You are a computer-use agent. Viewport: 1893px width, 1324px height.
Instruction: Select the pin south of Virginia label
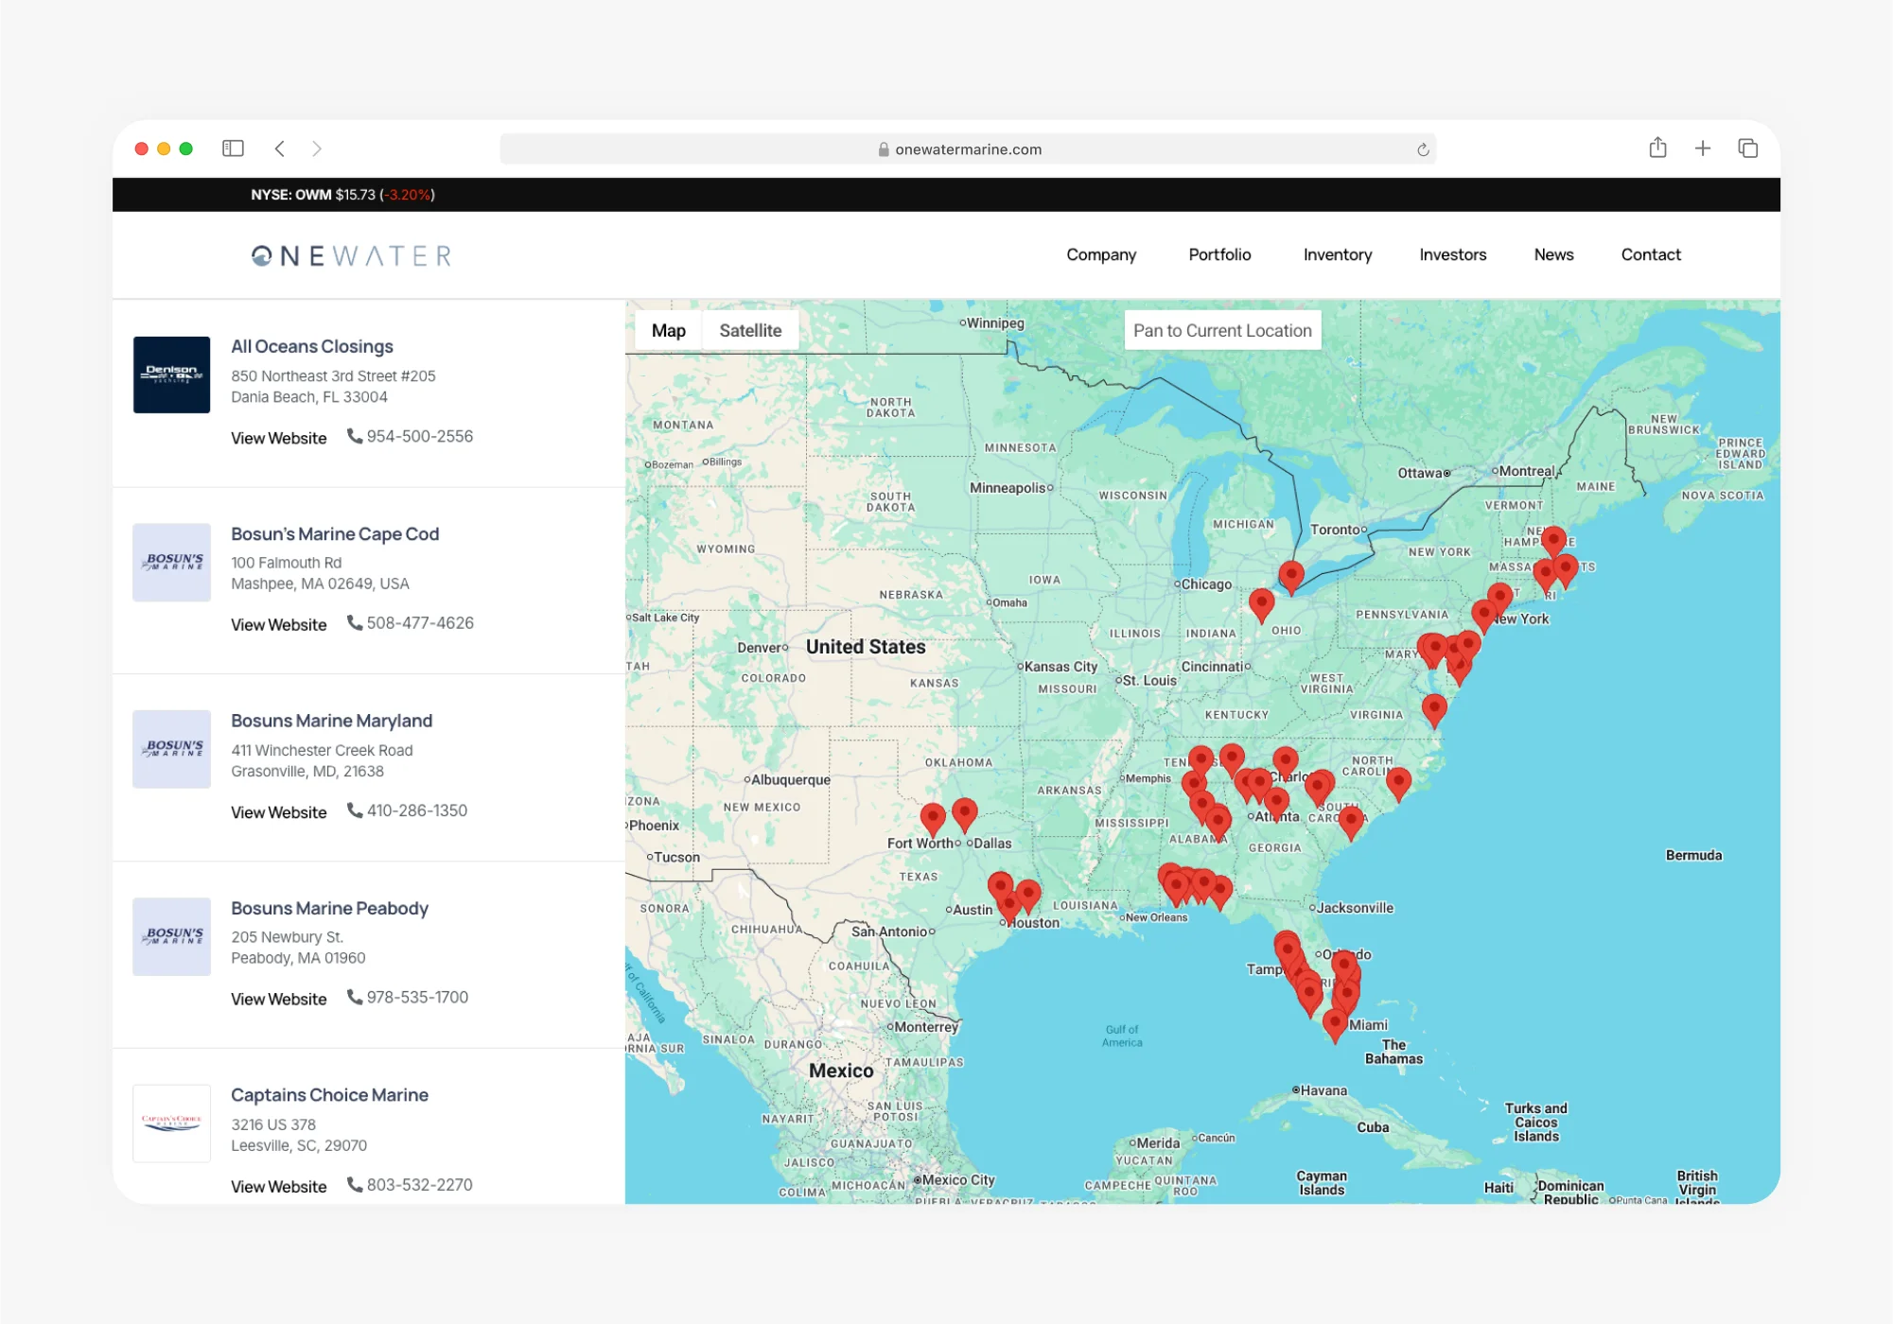(x=1434, y=710)
